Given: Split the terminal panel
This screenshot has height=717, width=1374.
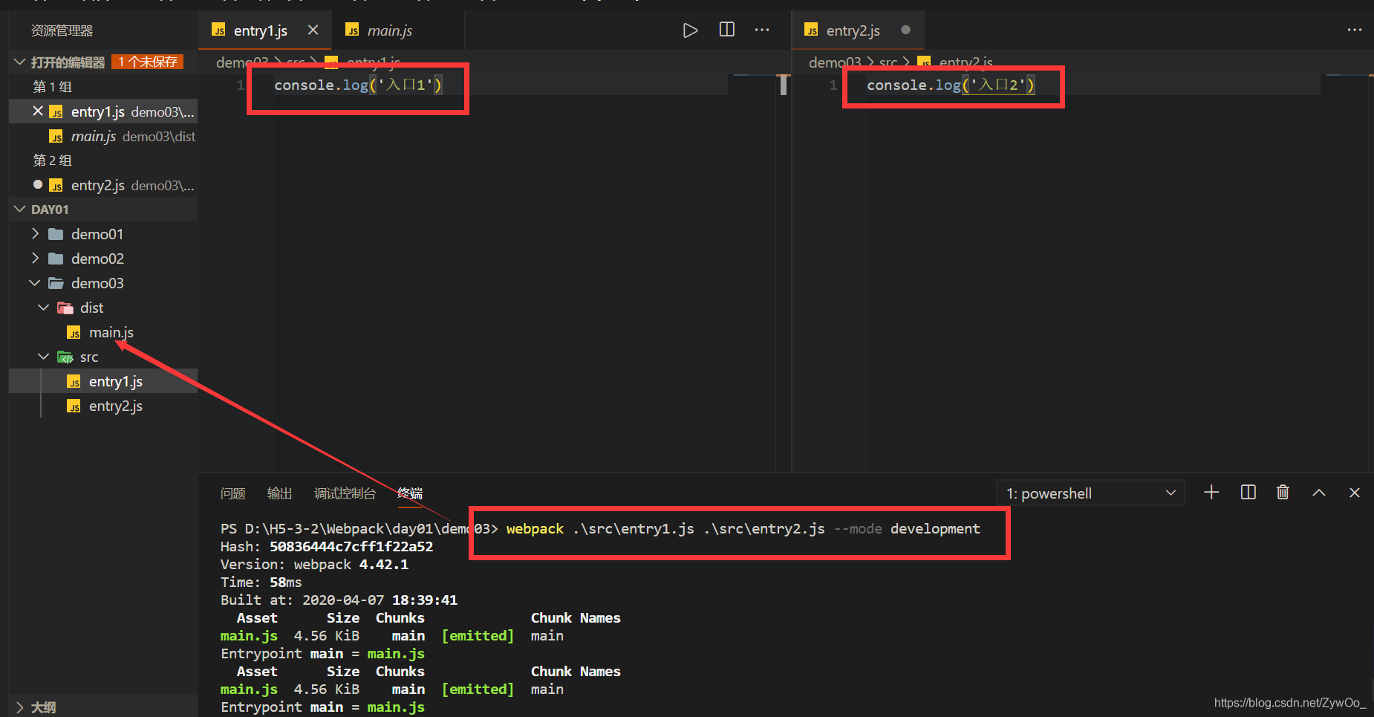Looking at the screenshot, I should click(1248, 493).
